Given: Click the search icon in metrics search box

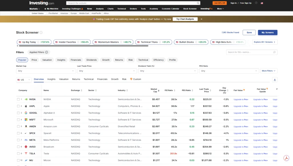Looking at the screenshot, I should (274, 52).
